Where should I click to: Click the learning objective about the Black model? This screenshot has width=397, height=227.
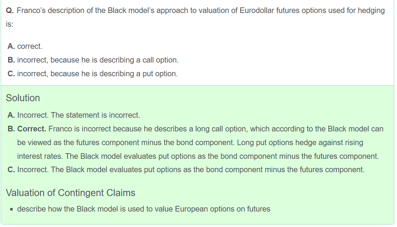click(x=143, y=209)
